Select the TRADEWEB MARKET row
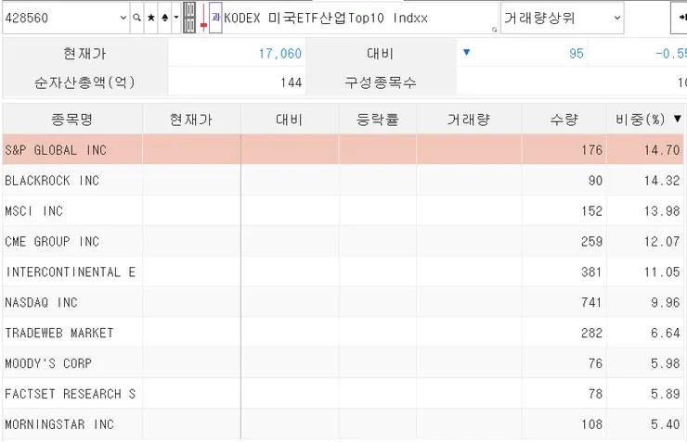 pyautogui.click(x=343, y=333)
